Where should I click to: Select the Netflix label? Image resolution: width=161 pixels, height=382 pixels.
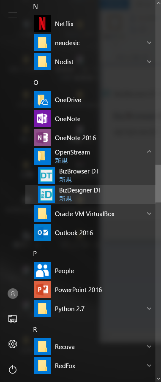tap(64, 24)
